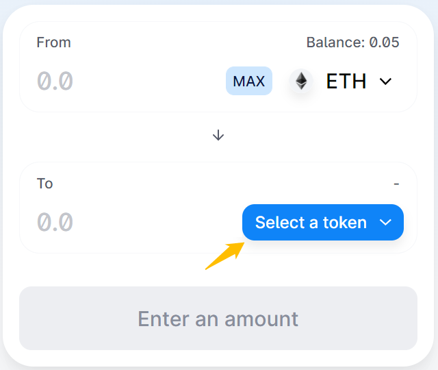Click the Balance: 0.05 text

pyautogui.click(x=353, y=42)
